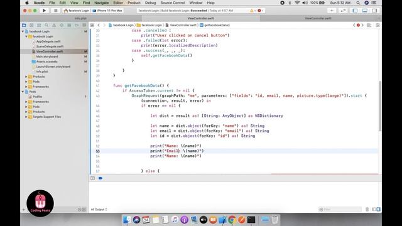The image size is (402, 226).
Task: Open the editor options lines icon
Action: pos(369,25)
